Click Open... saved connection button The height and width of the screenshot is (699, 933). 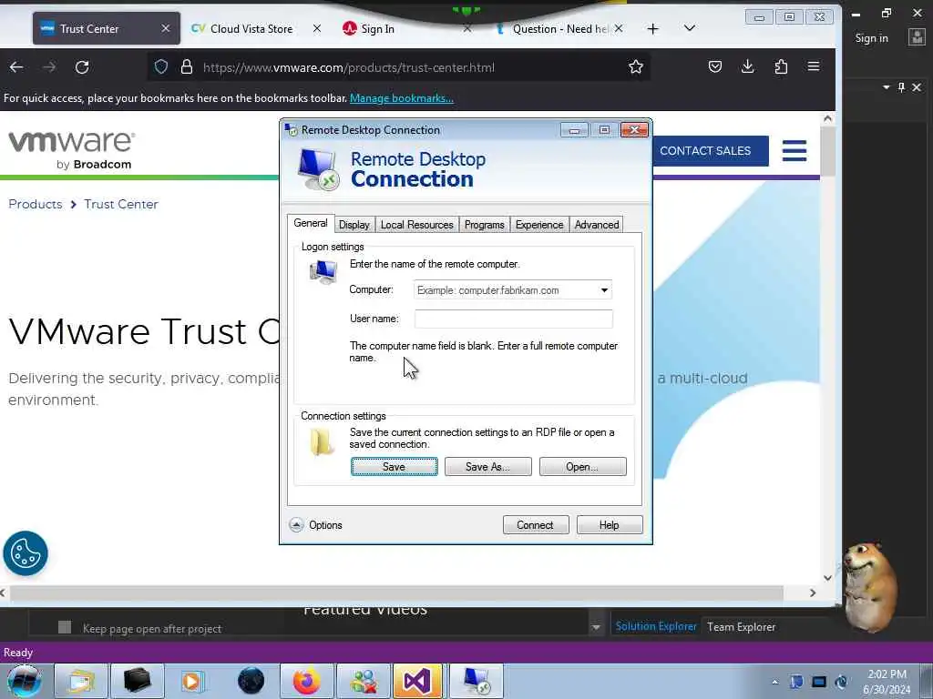582,467
